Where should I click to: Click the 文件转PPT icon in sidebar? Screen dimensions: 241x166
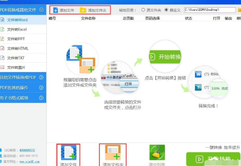tap(2, 39)
